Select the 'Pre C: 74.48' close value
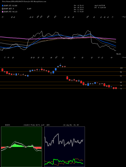 [x=79, y=12]
